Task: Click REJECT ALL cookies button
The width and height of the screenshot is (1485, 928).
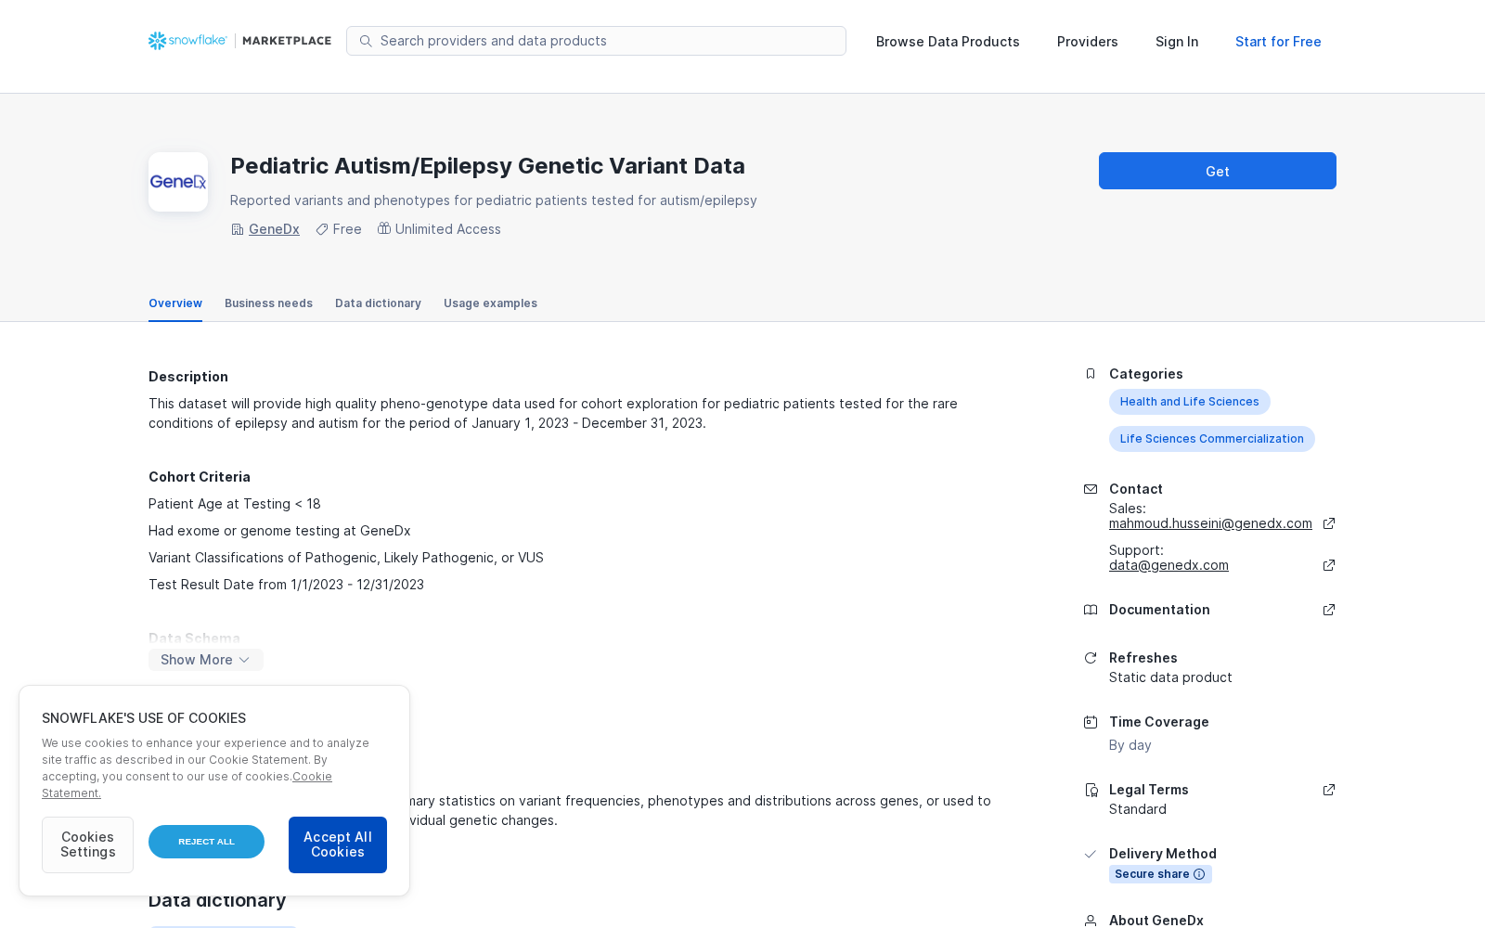Action: click(x=206, y=842)
